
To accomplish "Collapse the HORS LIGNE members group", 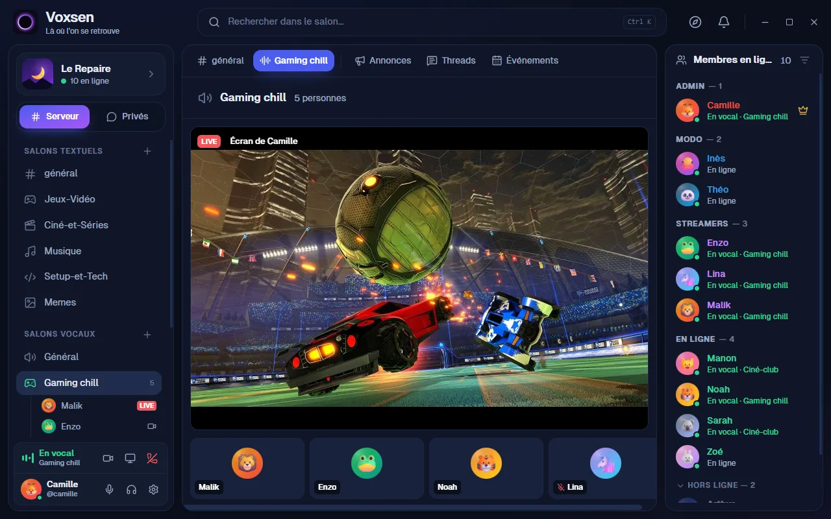I will (715, 485).
